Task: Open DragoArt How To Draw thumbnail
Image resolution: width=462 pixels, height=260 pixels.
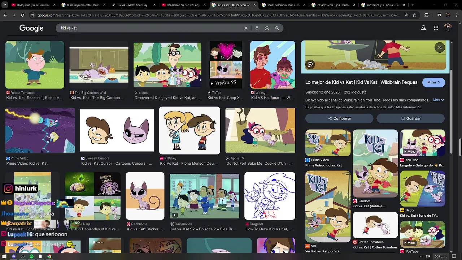Action: pyautogui.click(x=270, y=196)
